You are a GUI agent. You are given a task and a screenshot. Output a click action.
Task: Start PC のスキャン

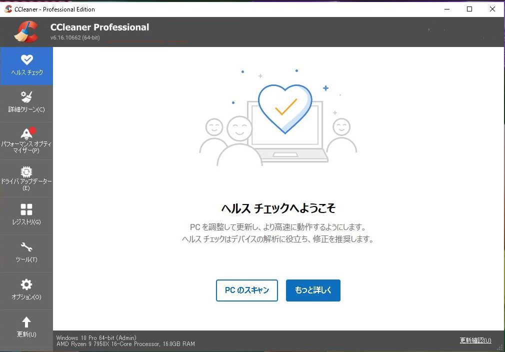point(246,290)
